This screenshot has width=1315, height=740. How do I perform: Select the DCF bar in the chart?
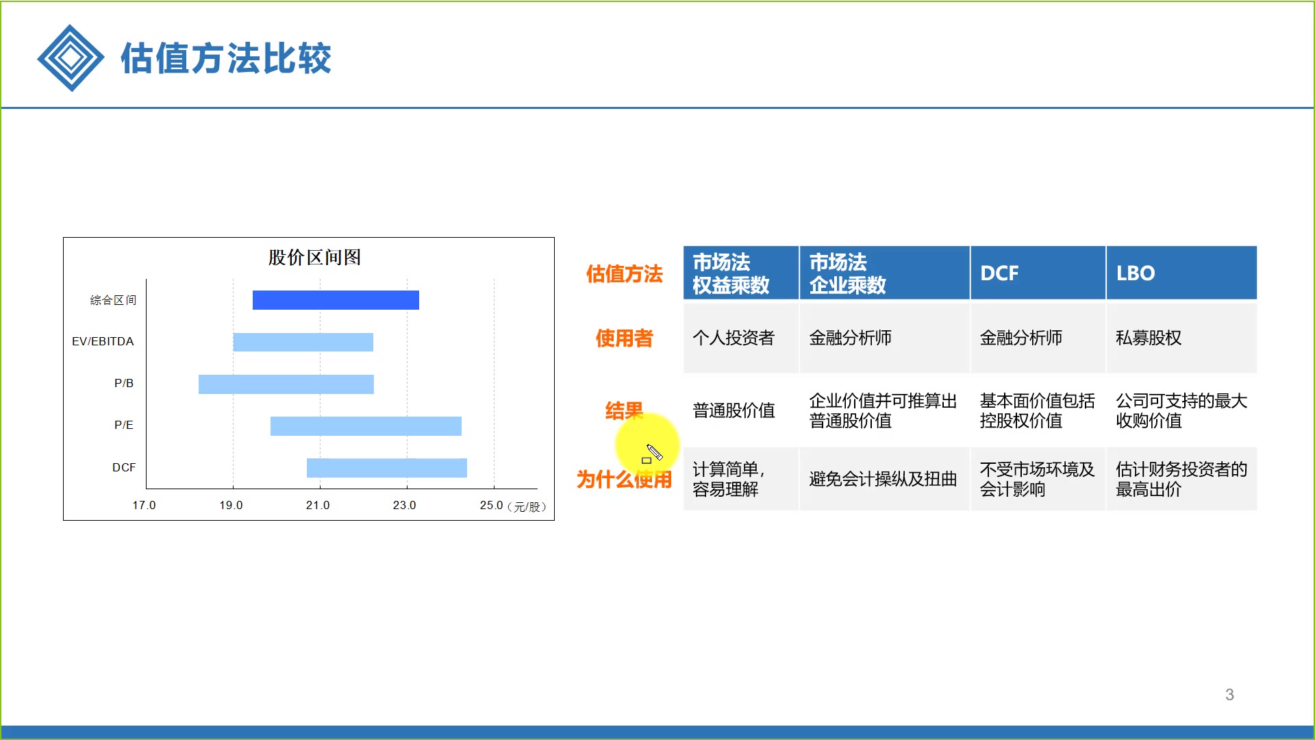coord(387,467)
